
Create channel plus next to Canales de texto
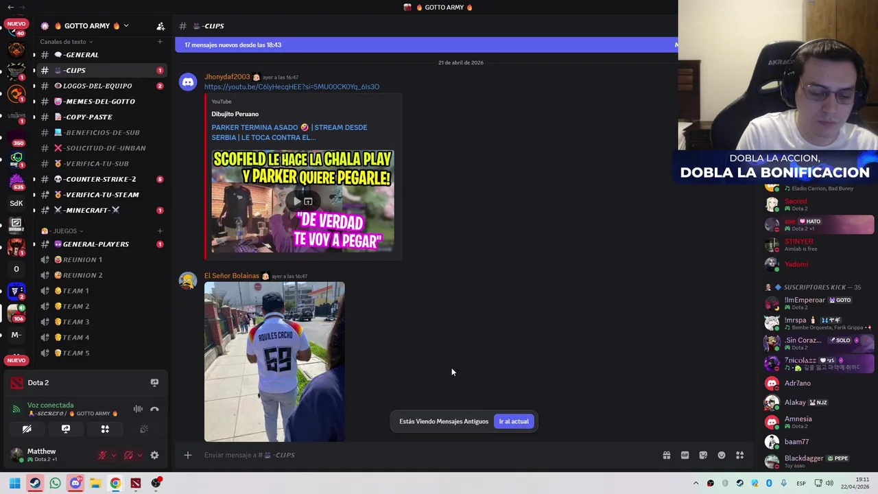coord(160,42)
